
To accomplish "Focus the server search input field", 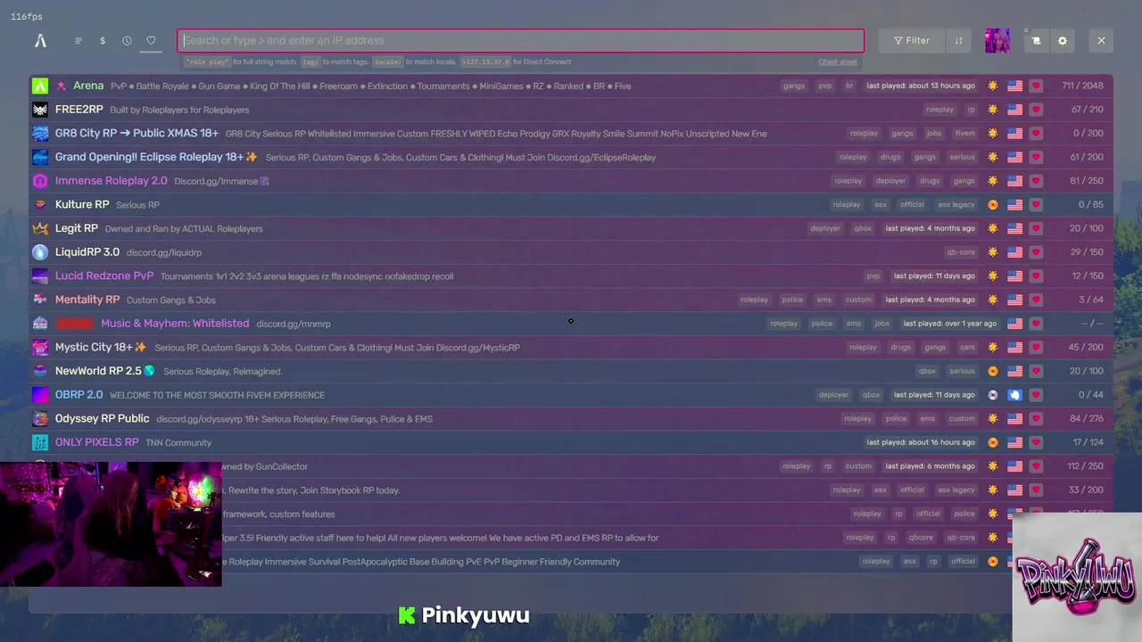I will pyautogui.click(x=520, y=40).
